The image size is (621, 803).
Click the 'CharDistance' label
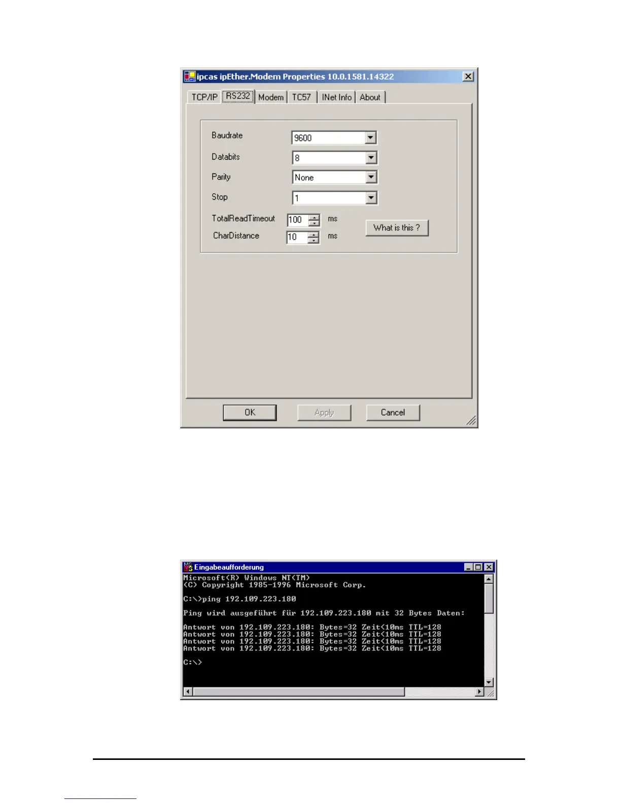(x=236, y=236)
